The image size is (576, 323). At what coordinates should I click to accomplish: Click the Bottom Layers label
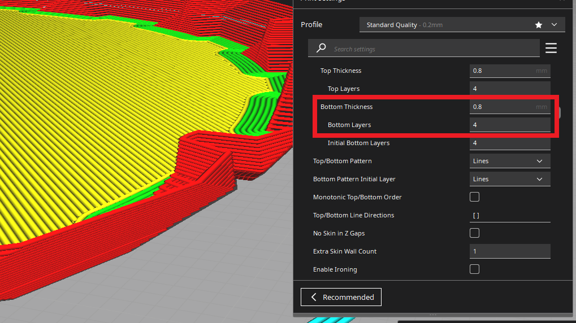tap(349, 125)
